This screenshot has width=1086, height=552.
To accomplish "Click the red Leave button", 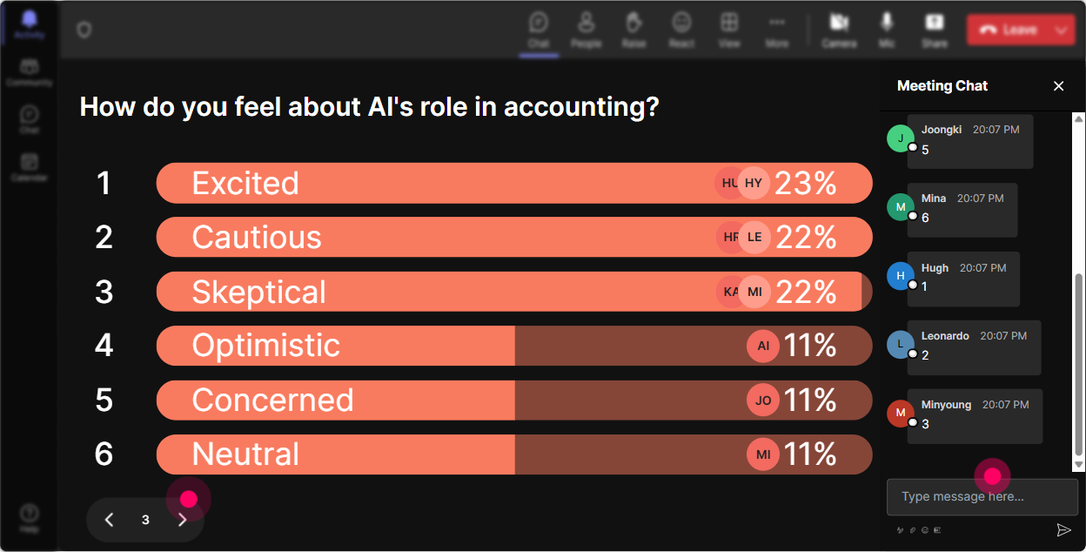I will point(1009,30).
